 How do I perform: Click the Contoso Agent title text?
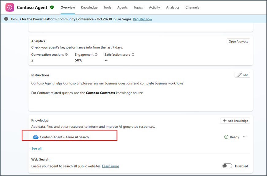click(32, 7)
